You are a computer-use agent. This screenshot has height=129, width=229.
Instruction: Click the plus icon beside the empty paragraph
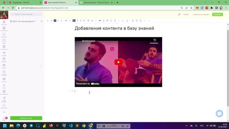72,91
